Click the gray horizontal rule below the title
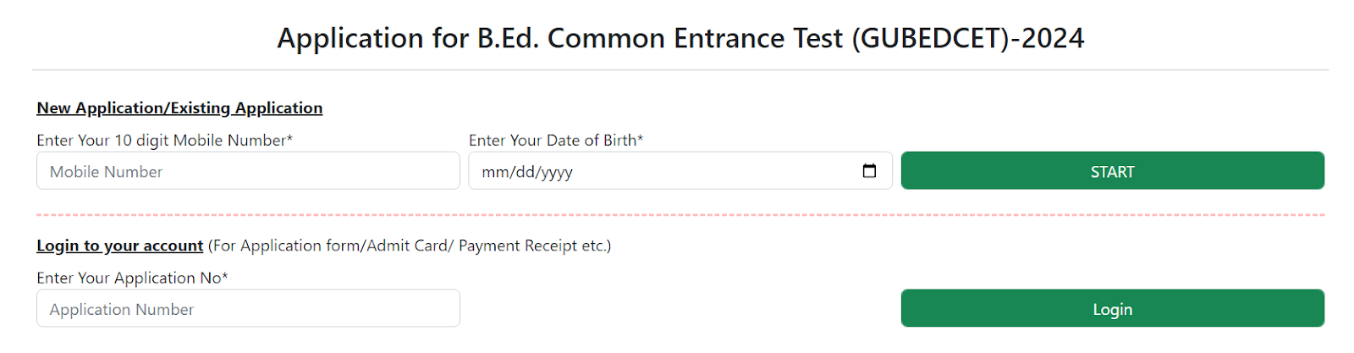 pos(680,69)
